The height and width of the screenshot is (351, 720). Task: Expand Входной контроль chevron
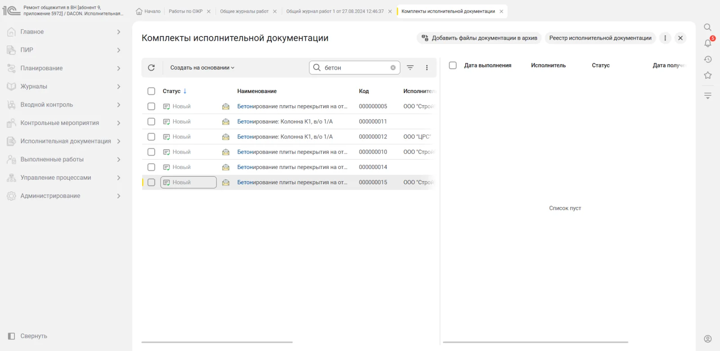(119, 105)
